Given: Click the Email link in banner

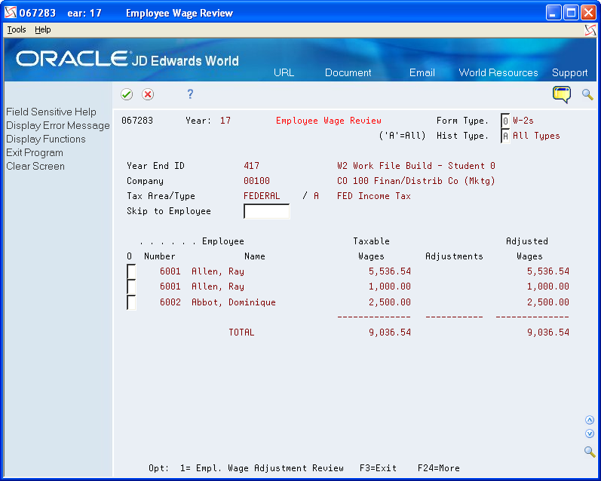Looking at the screenshot, I should 422,72.
